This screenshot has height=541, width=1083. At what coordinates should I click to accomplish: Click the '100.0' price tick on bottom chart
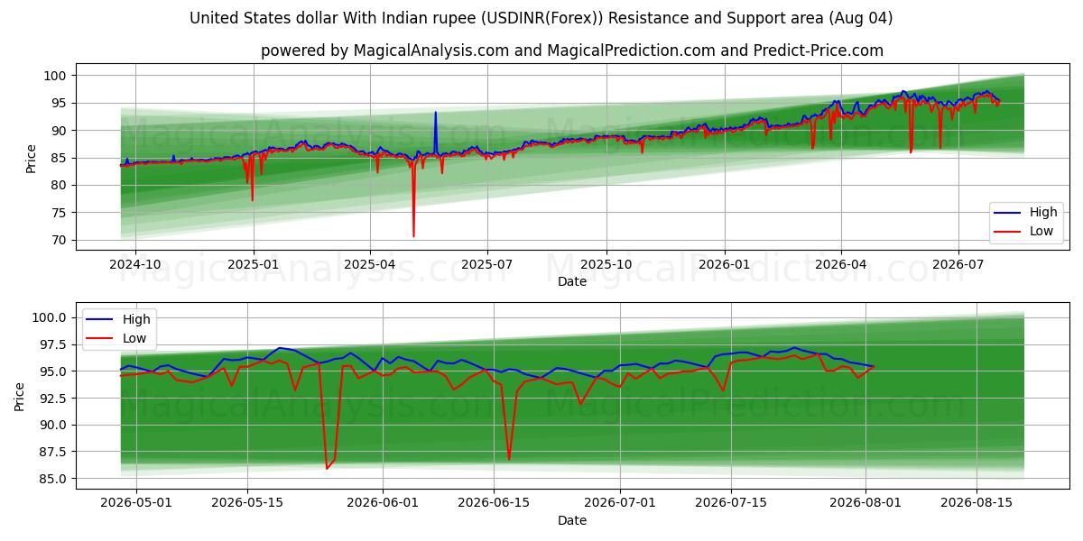point(50,317)
